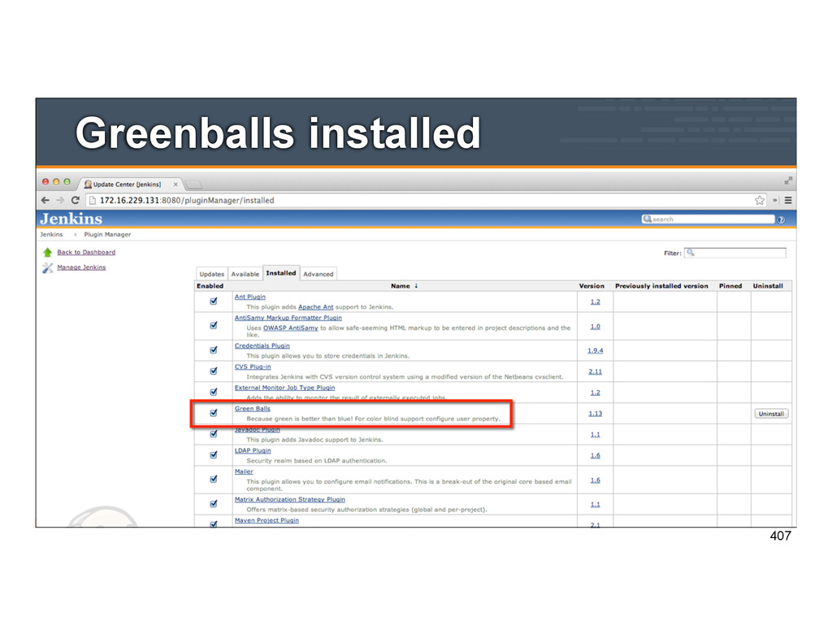Screen dimensions: 832x643
Task: Click in the Filter field
Action: (734, 253)
